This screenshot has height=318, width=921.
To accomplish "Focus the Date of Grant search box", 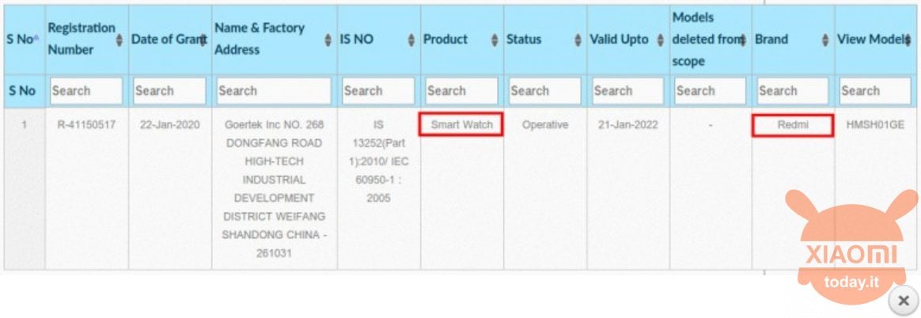I will (170, 91).
